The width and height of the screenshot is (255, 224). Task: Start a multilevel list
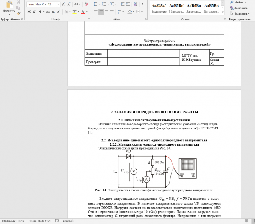(112, 4)
